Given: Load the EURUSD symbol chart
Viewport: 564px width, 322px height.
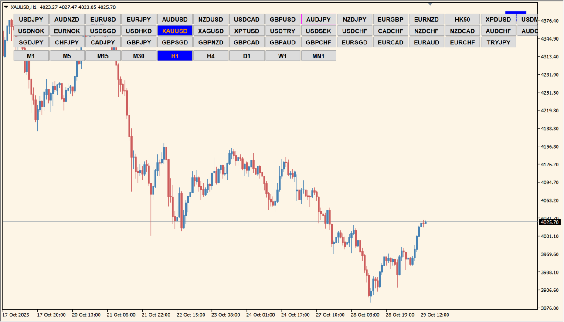Looking at the screenshot, I should click(103, 20).
